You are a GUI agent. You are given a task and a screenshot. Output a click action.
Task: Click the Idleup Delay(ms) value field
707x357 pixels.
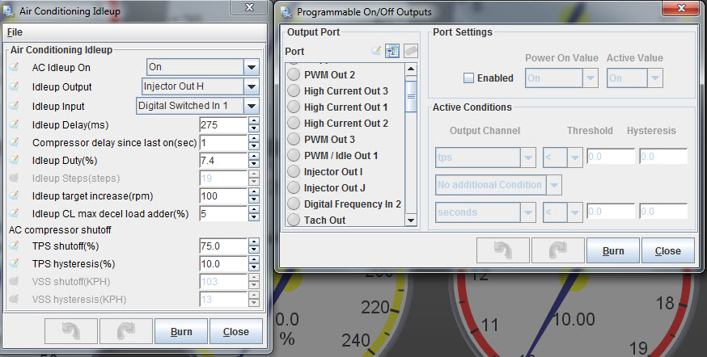[x=222, y=125]
